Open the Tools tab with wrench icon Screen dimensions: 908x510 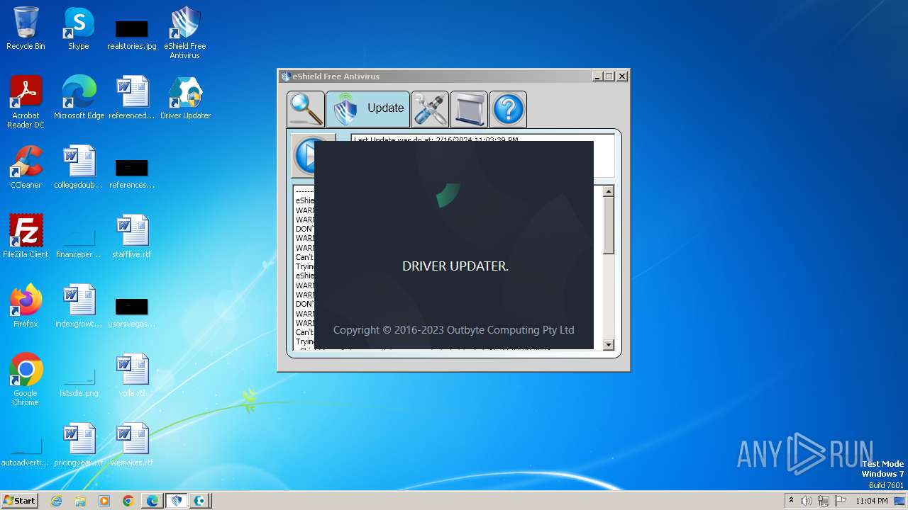(x=430, y=109)
